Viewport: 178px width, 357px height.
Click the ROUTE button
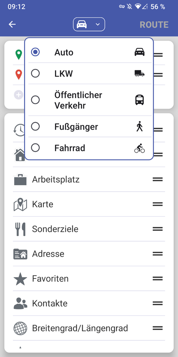(154, 25)
